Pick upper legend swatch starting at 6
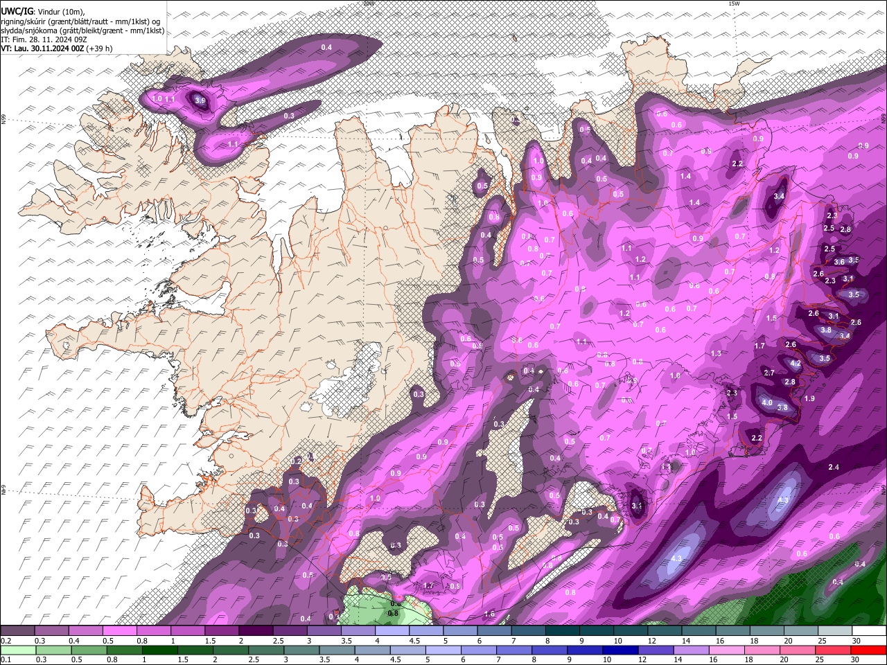887x665 pixels. [495, 631]
